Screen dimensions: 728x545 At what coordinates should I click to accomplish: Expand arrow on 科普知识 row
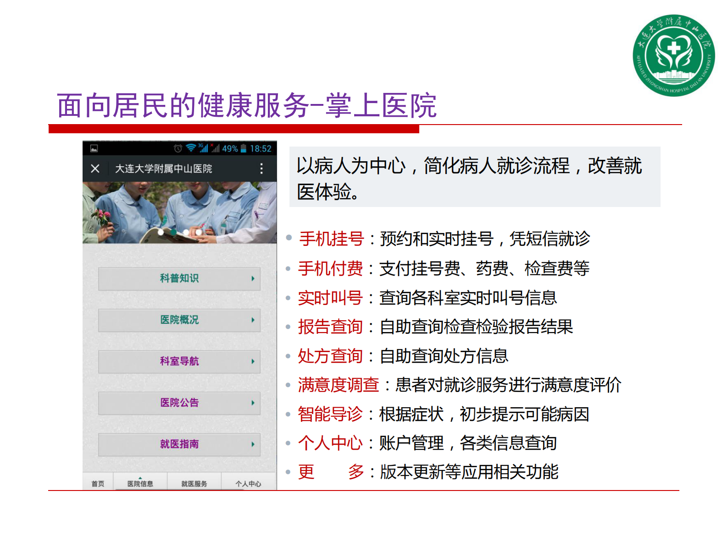click(253, 278)
